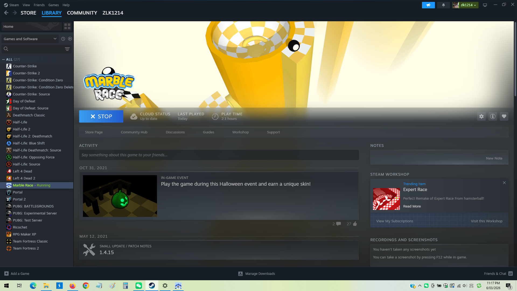Open advanced library filter options icon
The image size is (517, 291).
point(67,49)
